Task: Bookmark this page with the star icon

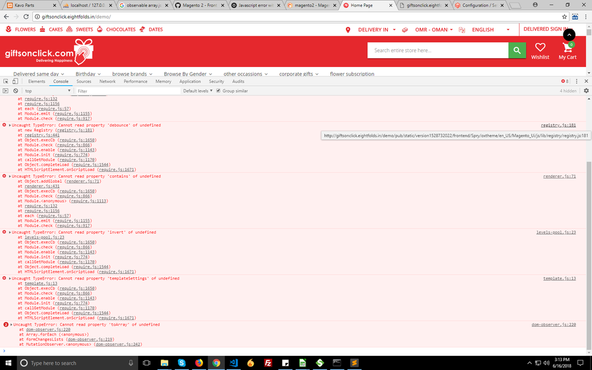Action: coord(574,17)
